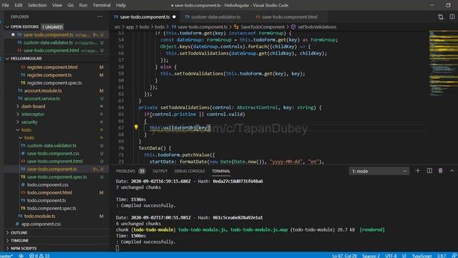Switch to save-todo.component.html editor tab
Screen dimensions: 458x258
[289, 17]
